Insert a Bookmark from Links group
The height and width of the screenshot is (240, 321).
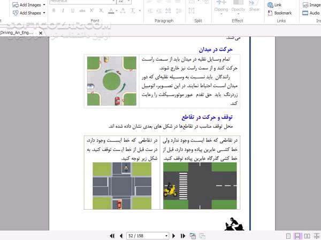280,13
